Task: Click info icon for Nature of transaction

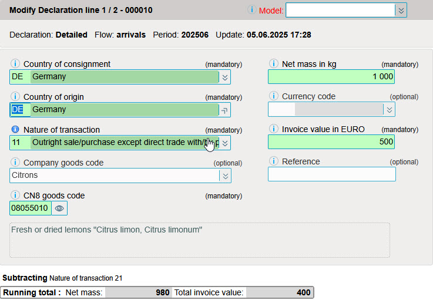Action: (16, 130)
